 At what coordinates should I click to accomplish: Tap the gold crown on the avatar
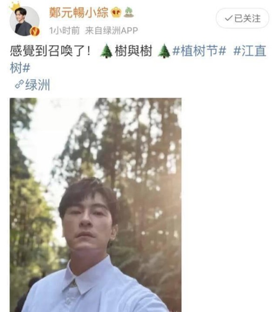pos(15,7)
